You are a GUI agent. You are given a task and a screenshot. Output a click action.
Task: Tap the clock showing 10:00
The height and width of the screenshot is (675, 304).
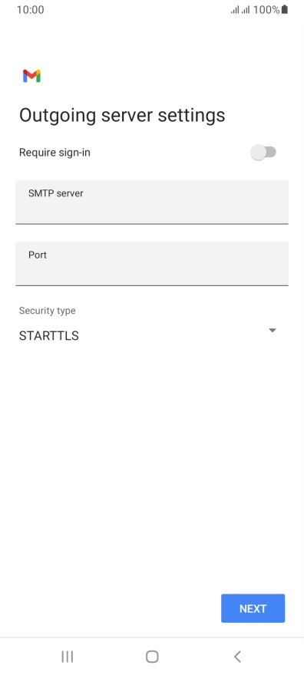[30, 10]
